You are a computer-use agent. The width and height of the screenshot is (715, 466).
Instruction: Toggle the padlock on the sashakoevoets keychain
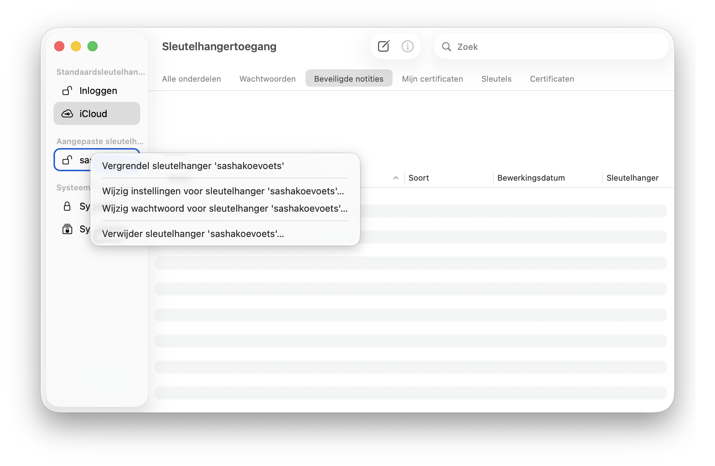67,160
